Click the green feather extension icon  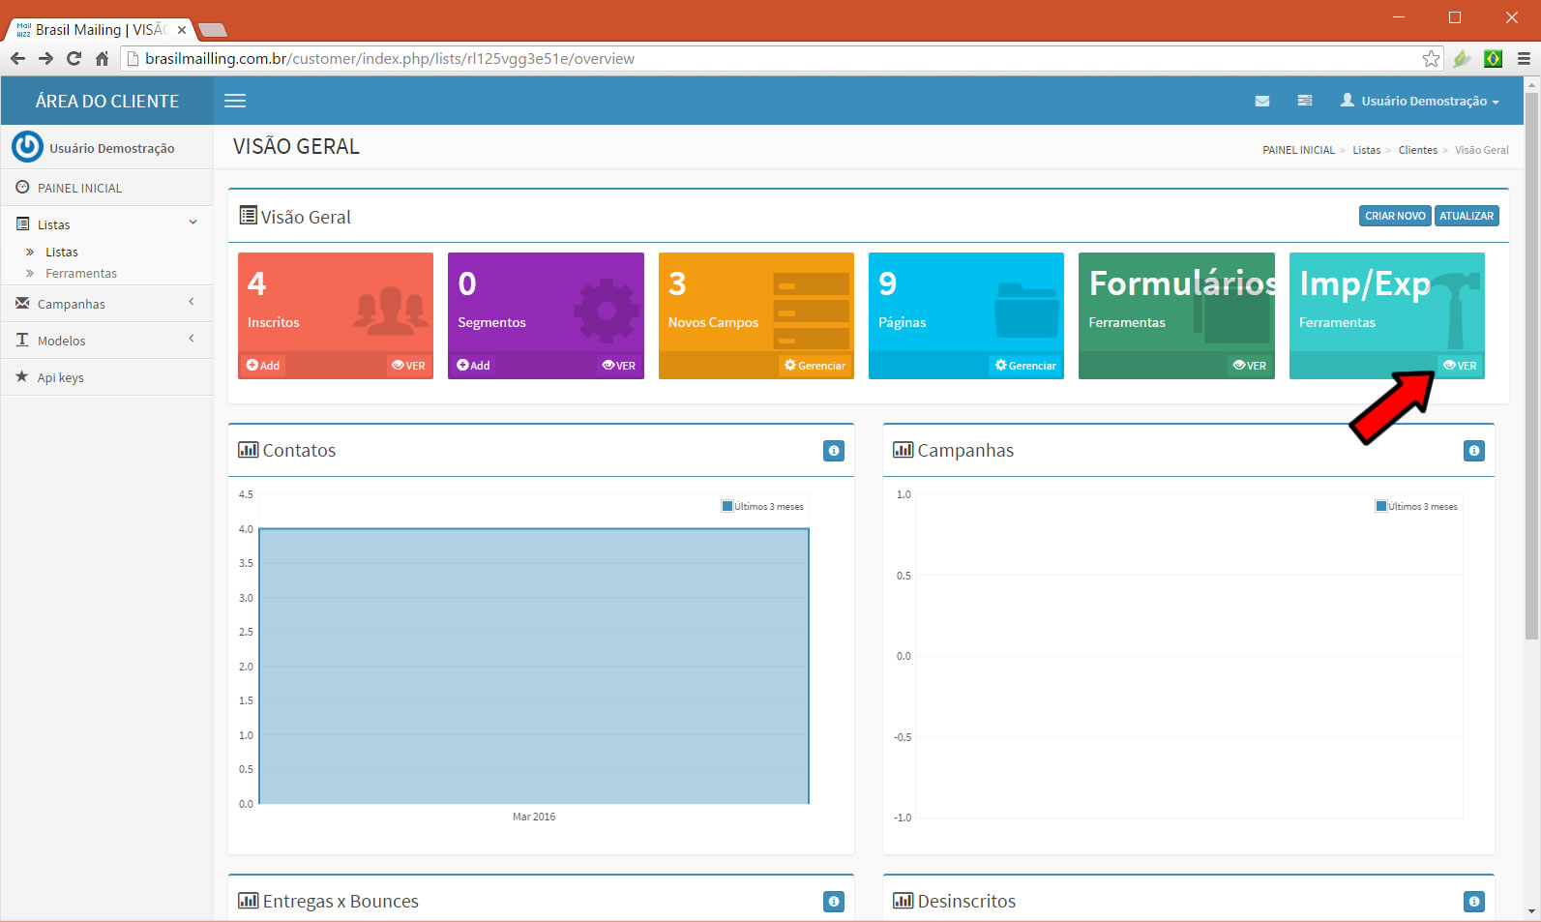[x=1462, y=59]
